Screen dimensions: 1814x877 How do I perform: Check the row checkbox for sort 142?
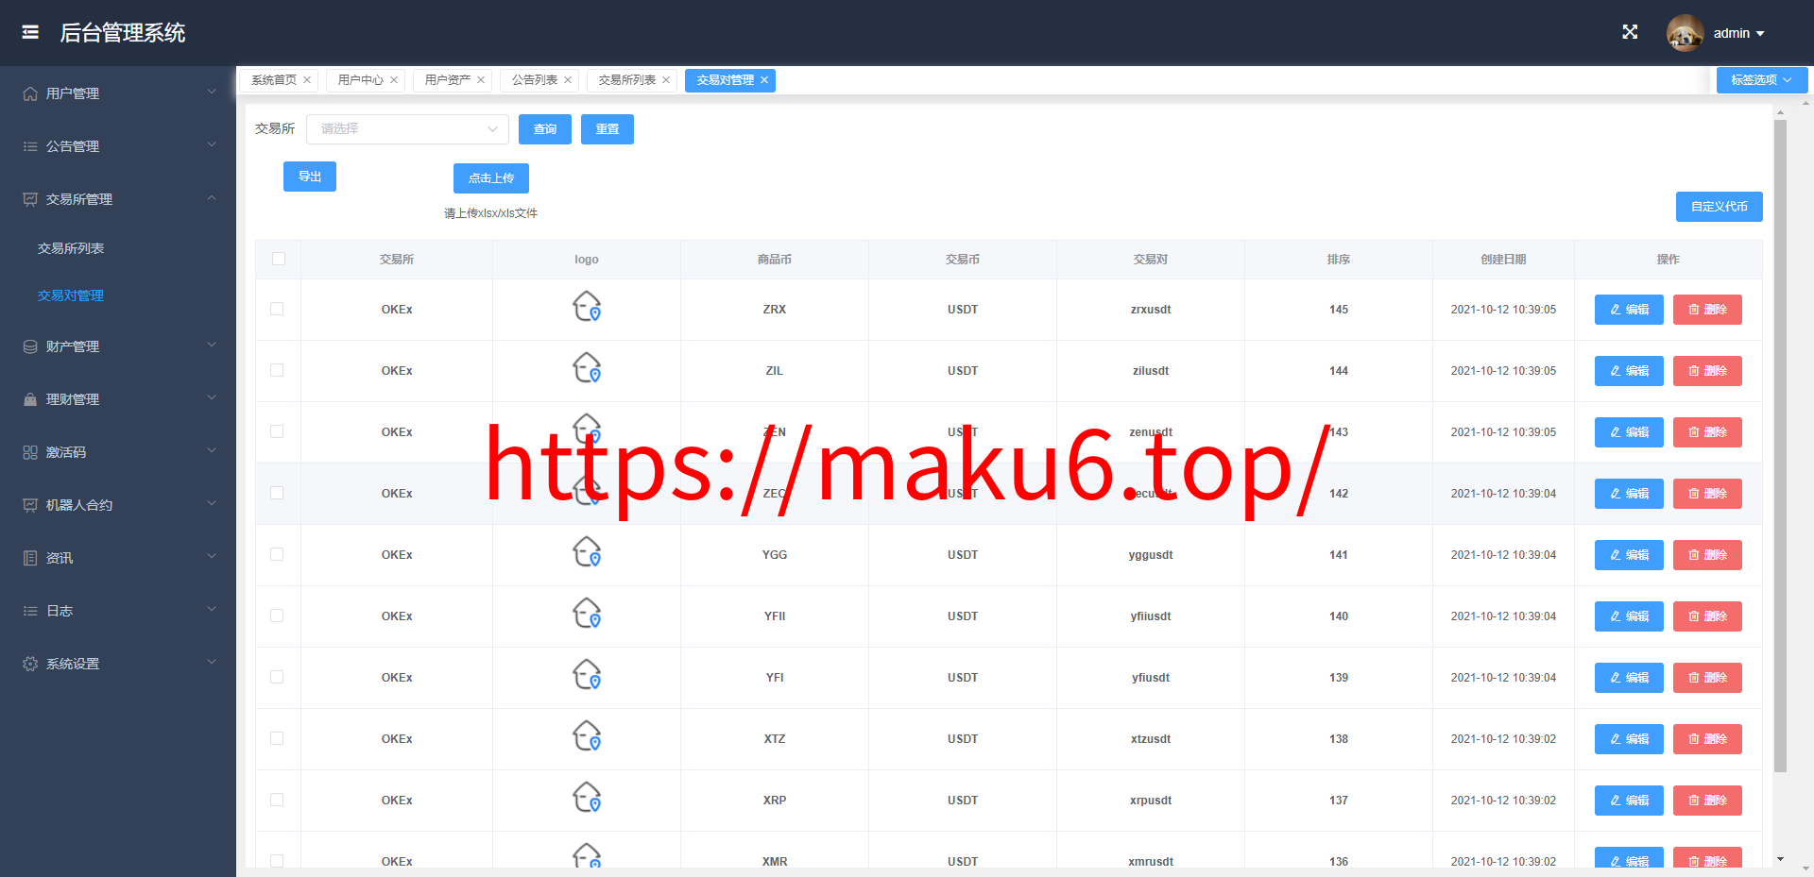pyautogui.click(x=277, y=493)
